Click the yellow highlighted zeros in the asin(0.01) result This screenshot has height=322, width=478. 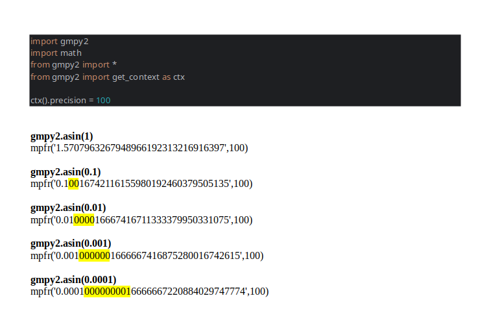coord(84,219)
